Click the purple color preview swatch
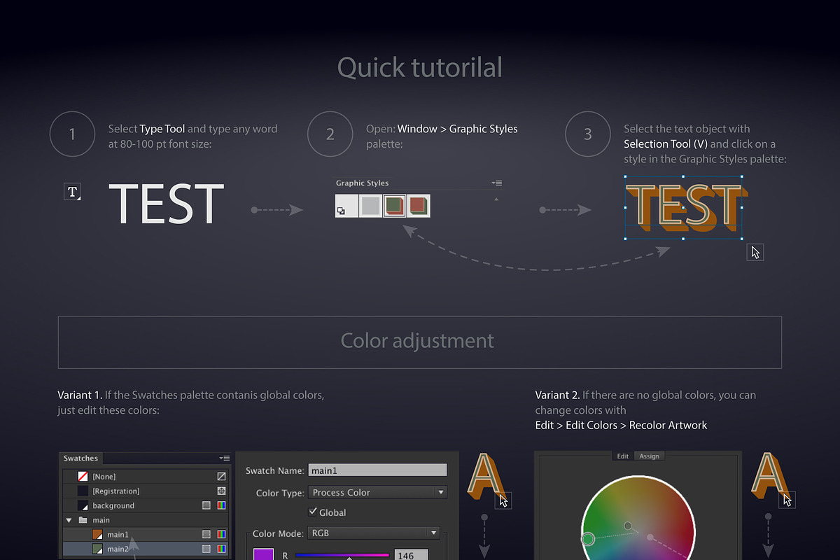Screen dimensions: 840x560 [263, 554]
